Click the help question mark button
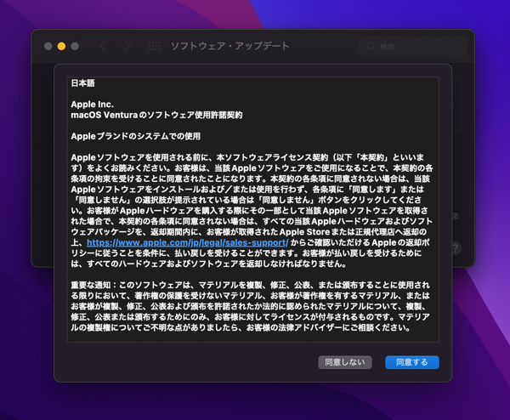This screenshot has width=510, height=420. [456, 248]
